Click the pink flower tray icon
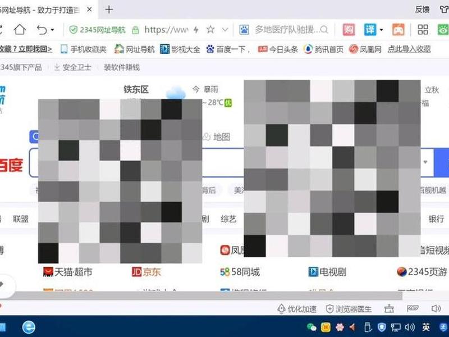The height and width of the screenshot is (337, 449). tap(340, 327)
